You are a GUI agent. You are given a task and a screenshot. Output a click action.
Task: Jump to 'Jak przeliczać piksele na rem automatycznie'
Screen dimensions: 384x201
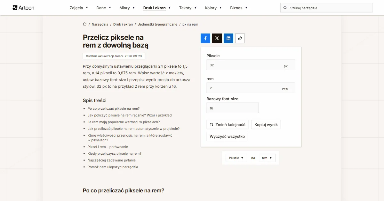133,129
